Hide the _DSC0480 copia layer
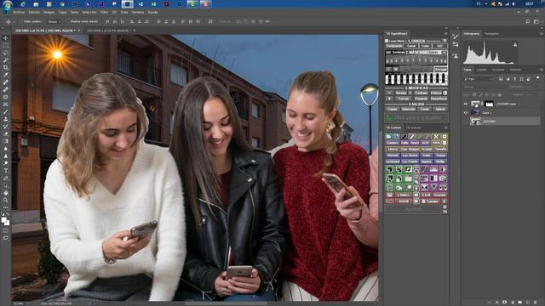545x306 pixels. (x=466, y=104)
